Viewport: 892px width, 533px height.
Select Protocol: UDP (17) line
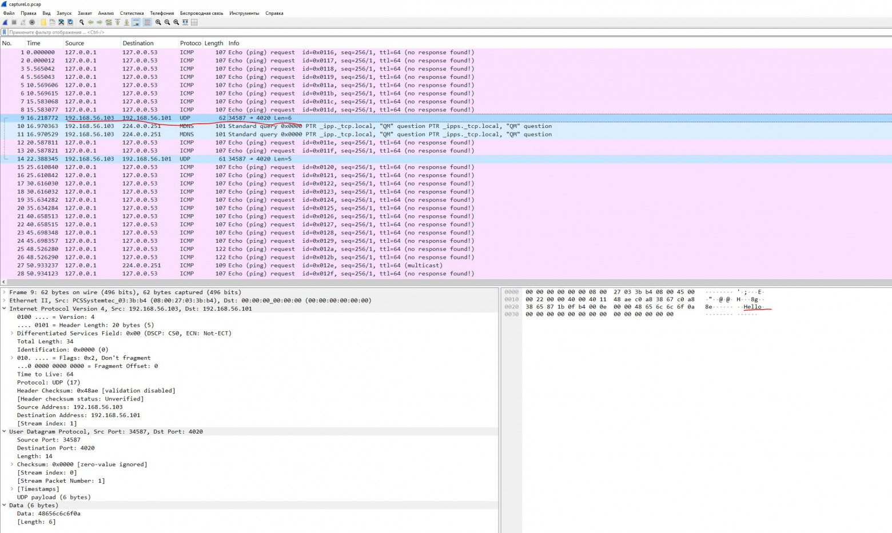click(49, 383)
